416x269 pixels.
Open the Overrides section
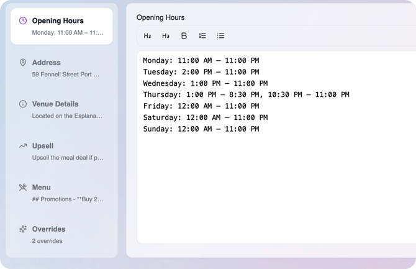coord(61,235)
